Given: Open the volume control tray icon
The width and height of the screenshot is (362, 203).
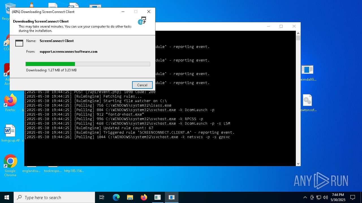Looking at the screenshot, I should (x=326, y=197).
